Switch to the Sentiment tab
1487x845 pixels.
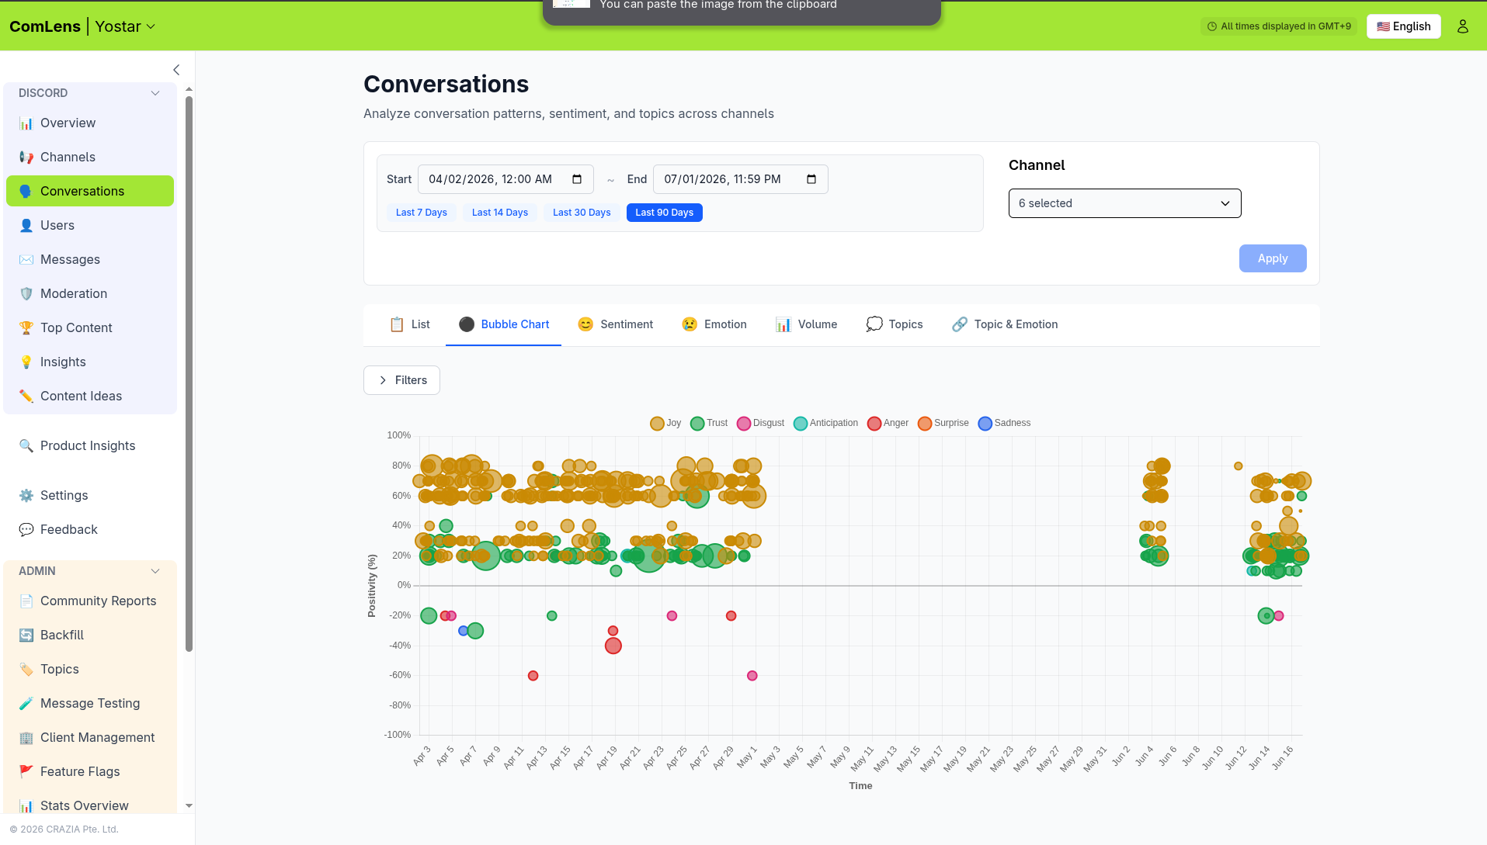pyautogui.click(x=615, y=324)
